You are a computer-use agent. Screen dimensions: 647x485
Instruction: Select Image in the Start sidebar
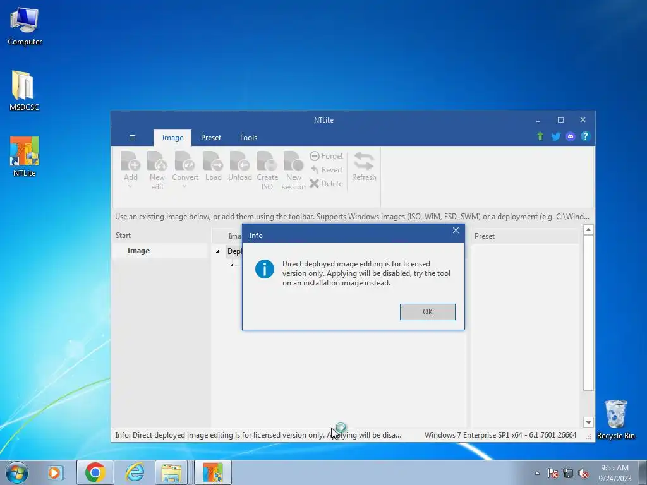point(160,251)
